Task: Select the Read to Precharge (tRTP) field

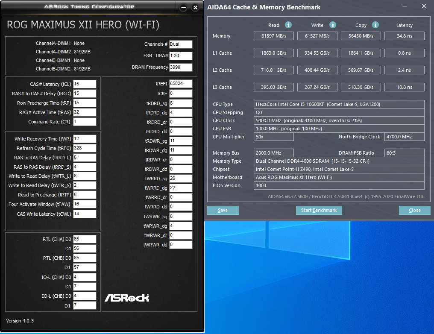Action: click(x=85, y=195)
